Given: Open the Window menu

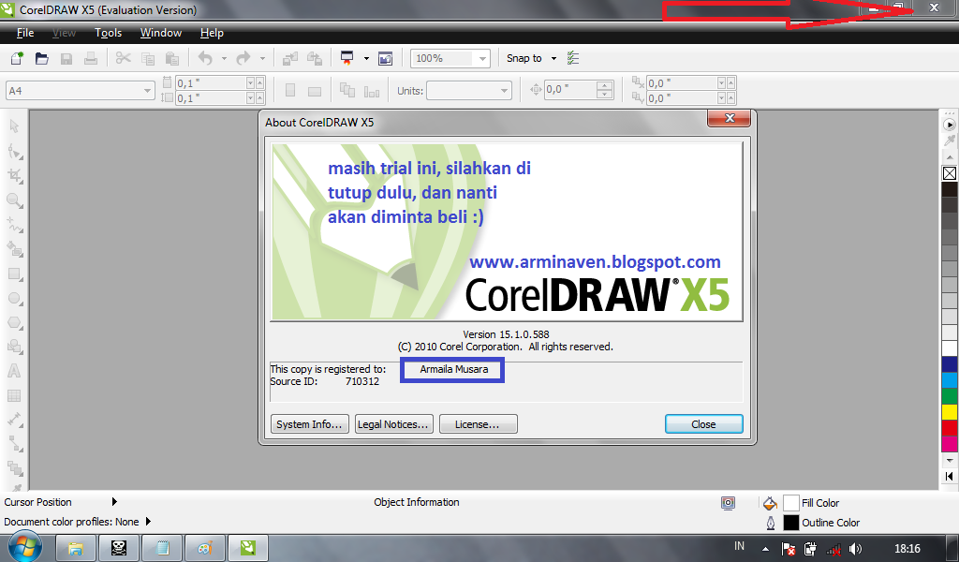Looking at the screenshot, I should pos(161,33).
